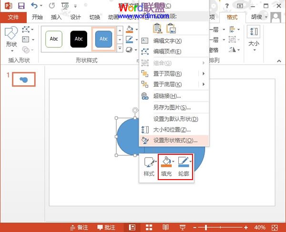This screenshot has height=232, width=286.
Task: Click the zoom slider handle
Action: [x=206, y=227]
